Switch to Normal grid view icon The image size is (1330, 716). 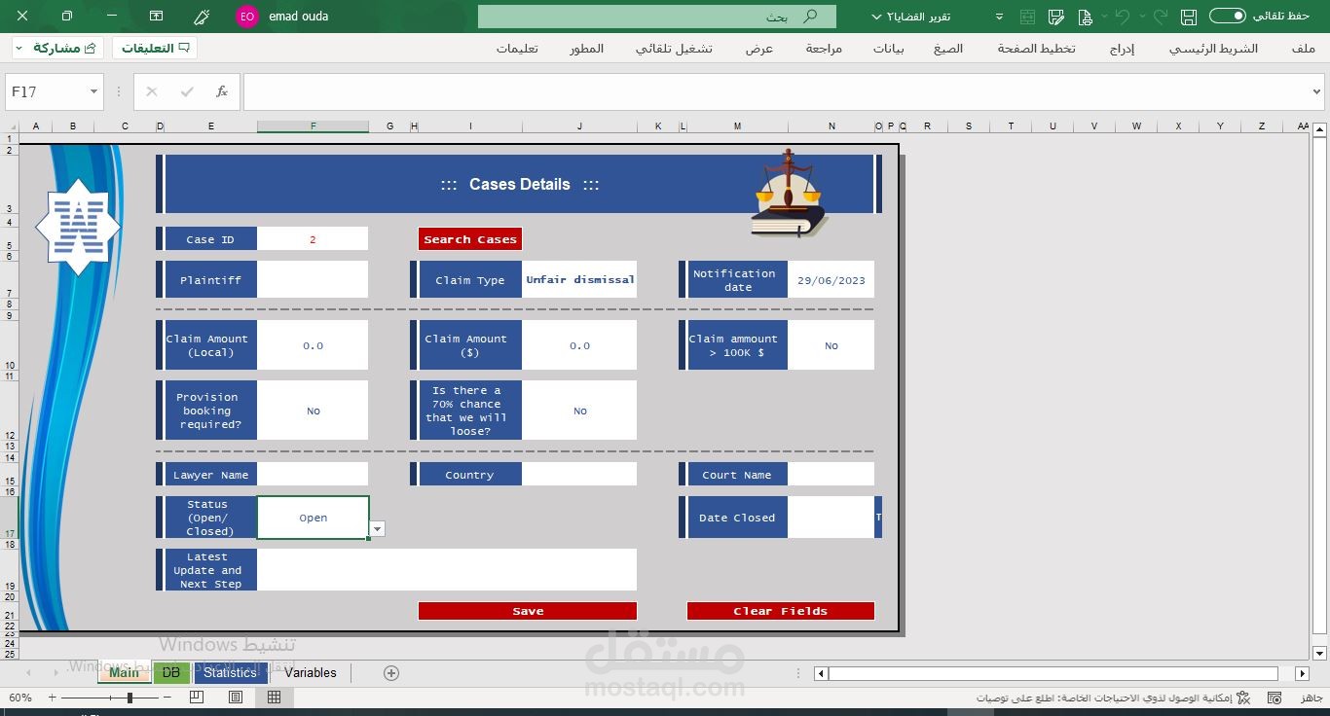275,698
